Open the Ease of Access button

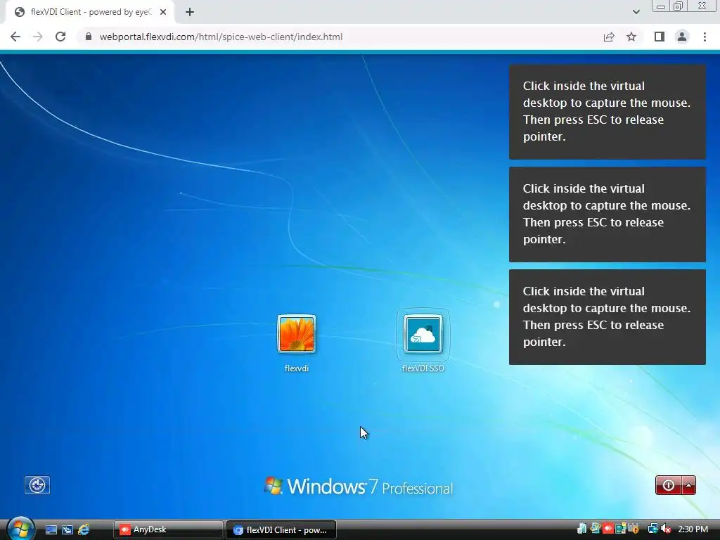pyautogui.click(x=37, y=485)
